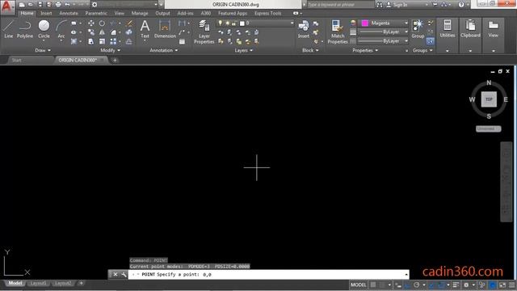The width and height of the screenshot is (517, 291).
Task: Activate the Explode tool in Modify panel
Action: coord(129,32)
